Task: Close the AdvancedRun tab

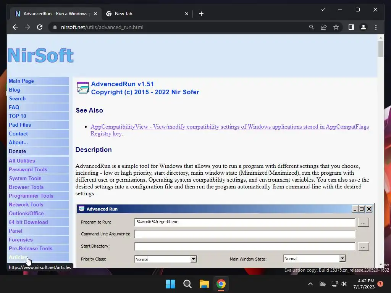Action: click(95, 14)
